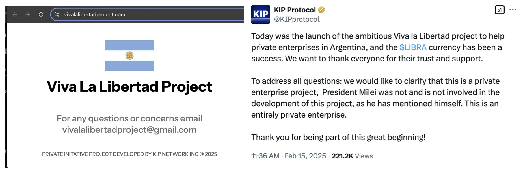Viewport: 523px width, 177px height.
Task: Open the @KIPprotocol handle
Action: [297, 19]
